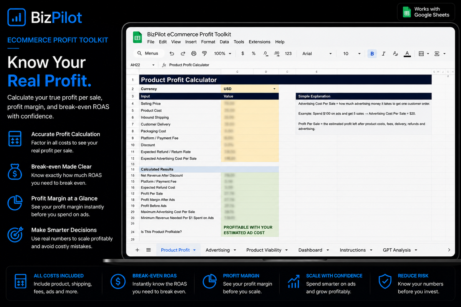This screenshot has height=307, width=461.
Task: Click the fx function icon in formula bar
Action: click(x=164, y=65)
